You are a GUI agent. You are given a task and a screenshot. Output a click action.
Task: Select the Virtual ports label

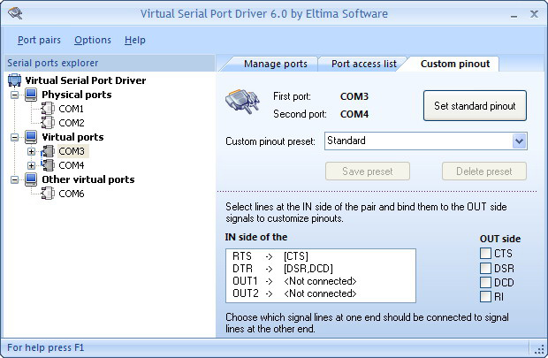[72, 137]
